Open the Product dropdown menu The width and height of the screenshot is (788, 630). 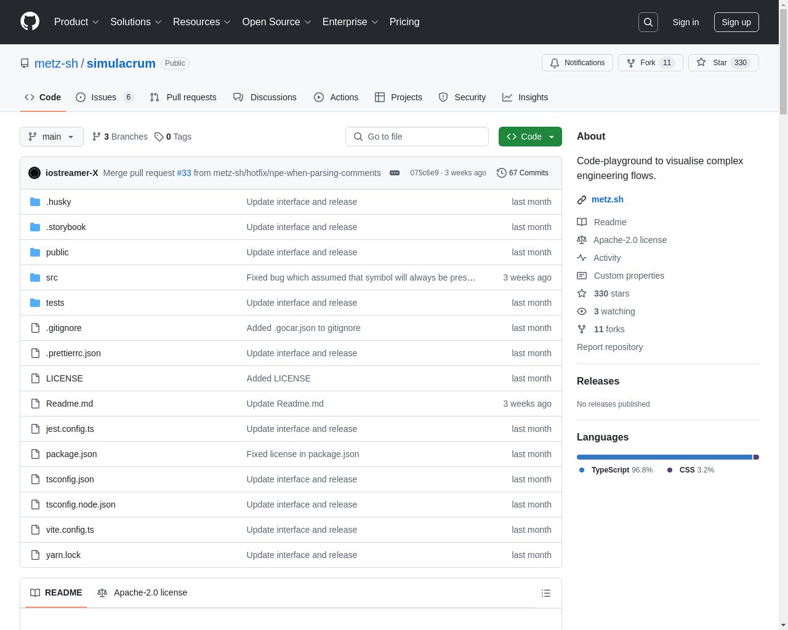point(76,22)
